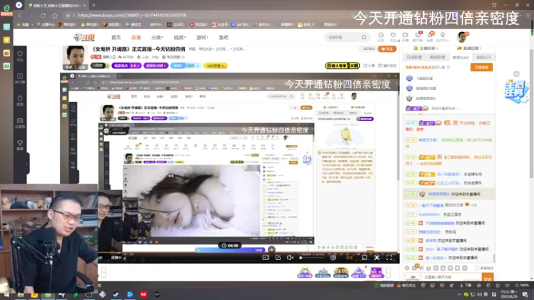The height and width of the screenshot is (300, 534).
Task: Click the Steam taskbar icon
Action: point(115,294)
